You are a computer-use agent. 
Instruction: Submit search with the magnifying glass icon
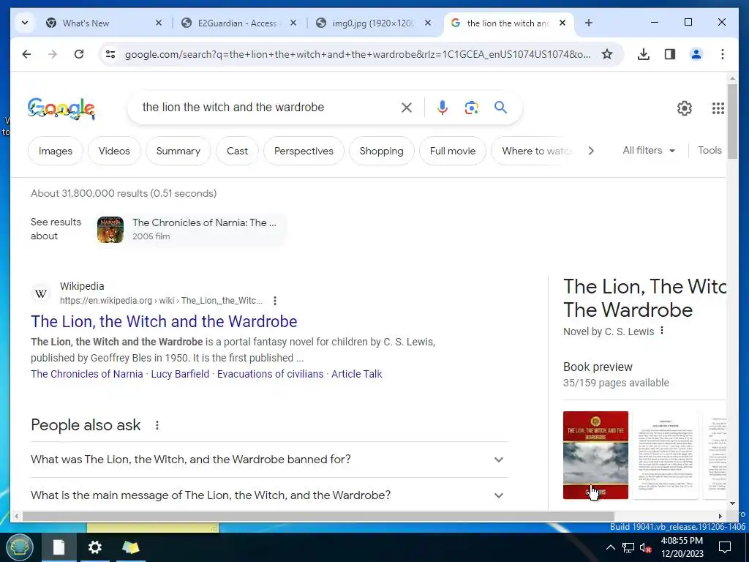500,108
